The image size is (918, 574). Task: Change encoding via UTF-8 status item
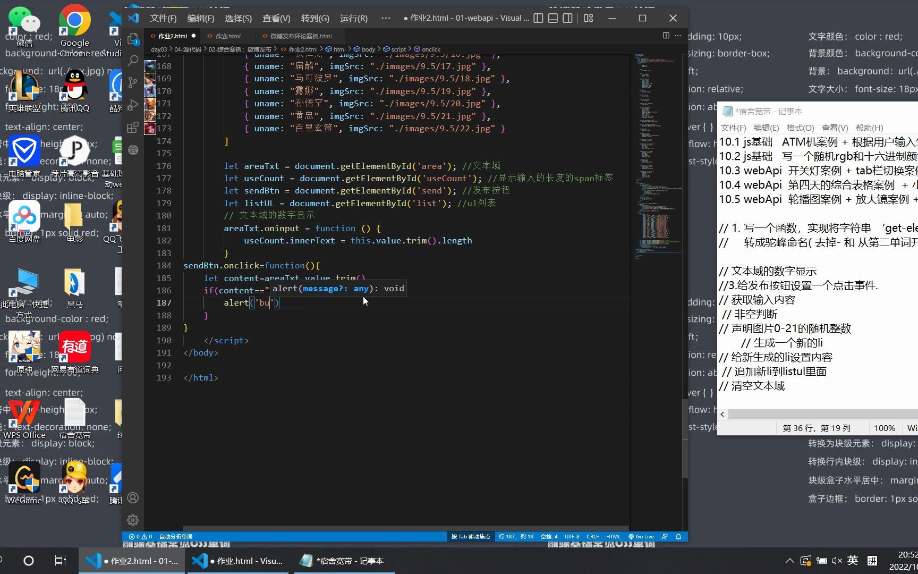pos(572,537)
